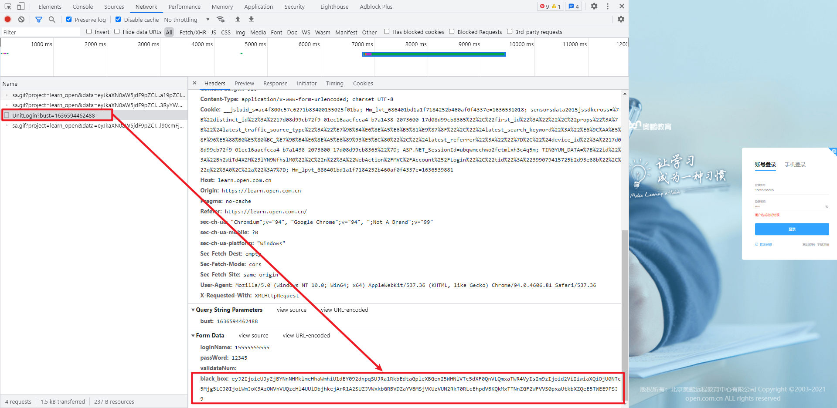Select the first sa.gif request ending a19pZCI
The height and width of the screenshot is (408, 837).
pyautogui.click(x=94, y=95)
